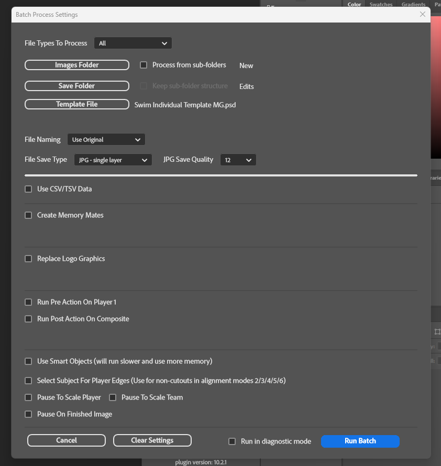Choose a Template File
The width and height of the screenshot is (441, 466).
pyautogui.click(x=77, y=104)
